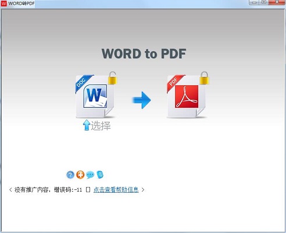Image resolution: width=286 pixels, height=233 pixels.
Task: Click the orange plus icon
Action: click(80, 175)
